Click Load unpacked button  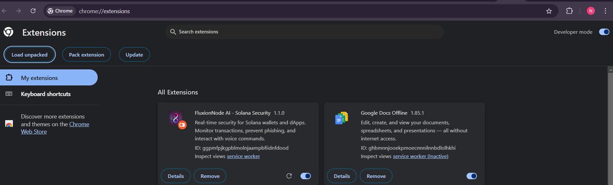pyautogui.click(x=30, y=54)
